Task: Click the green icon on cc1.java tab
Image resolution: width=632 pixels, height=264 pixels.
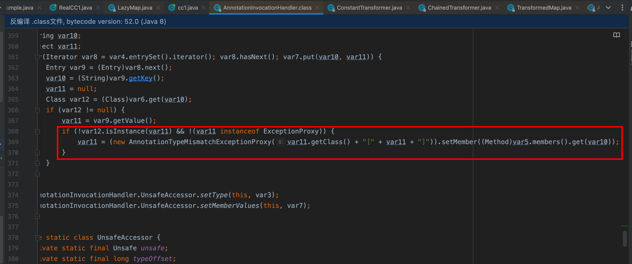Action: point(172,7)
